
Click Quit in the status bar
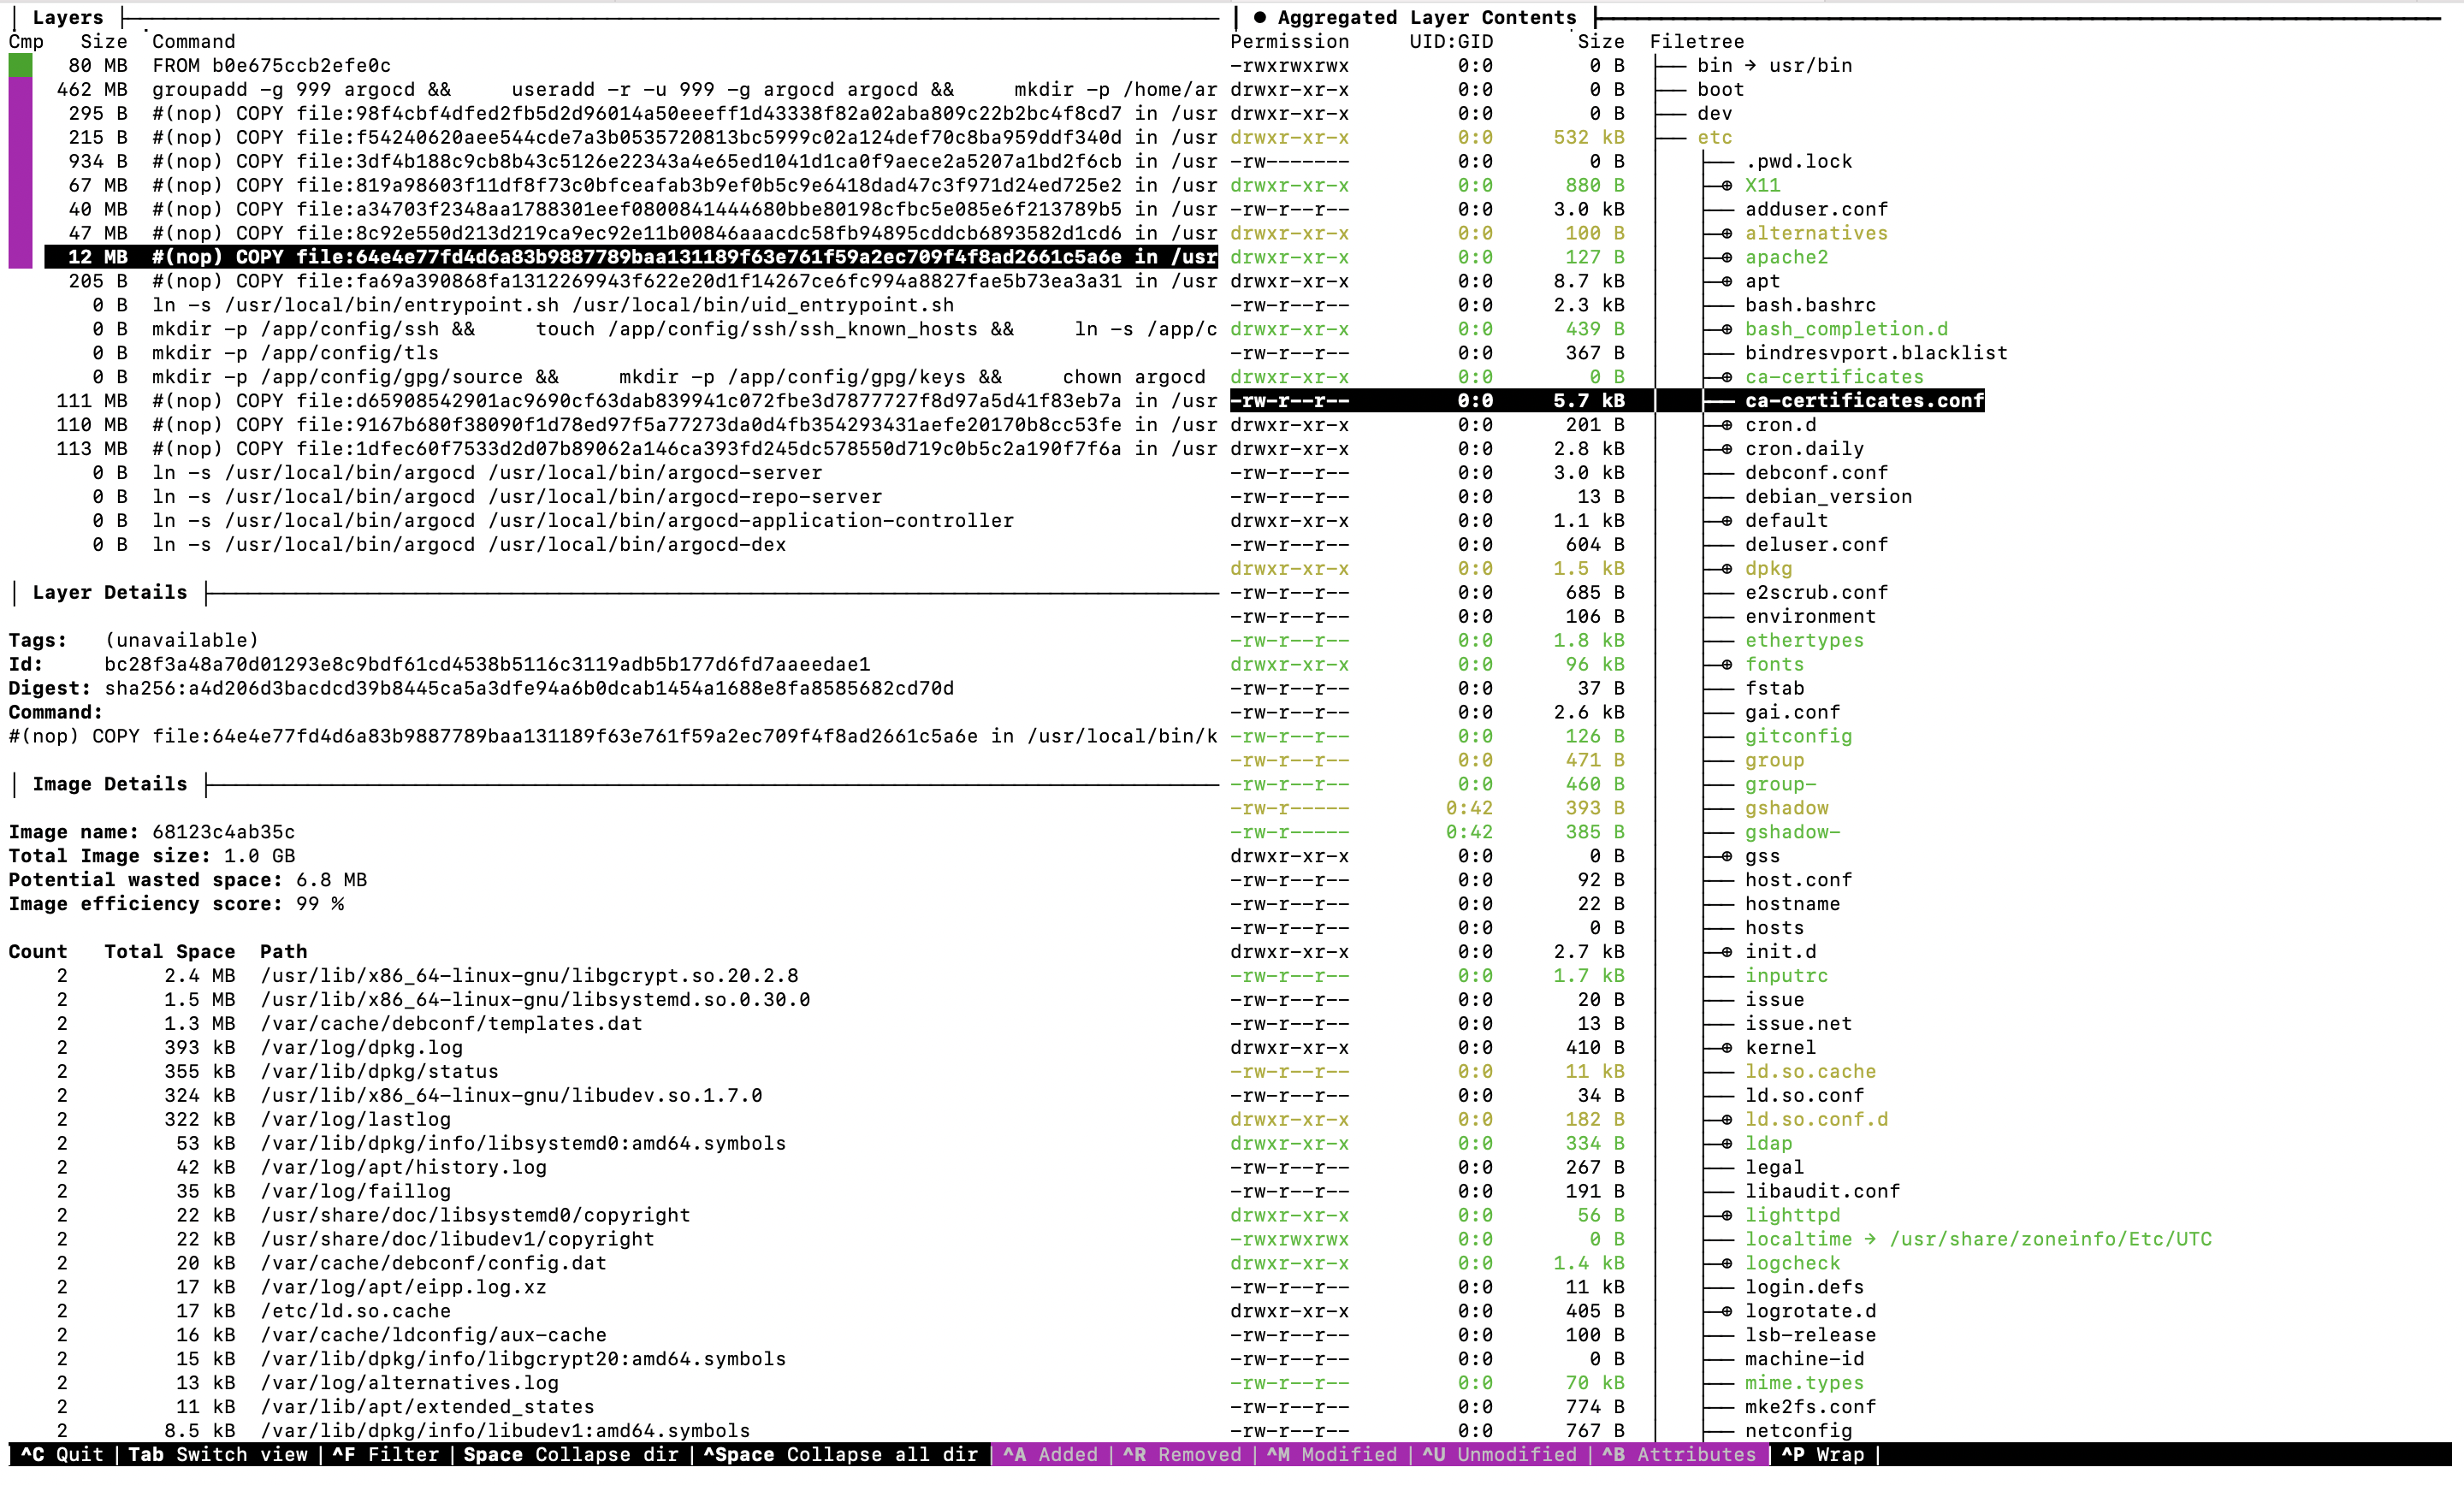click(62, 1454)
